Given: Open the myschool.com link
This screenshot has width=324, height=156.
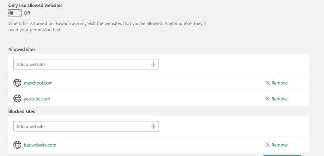Looking at the screenshot, I should click(x=38, y=83).
